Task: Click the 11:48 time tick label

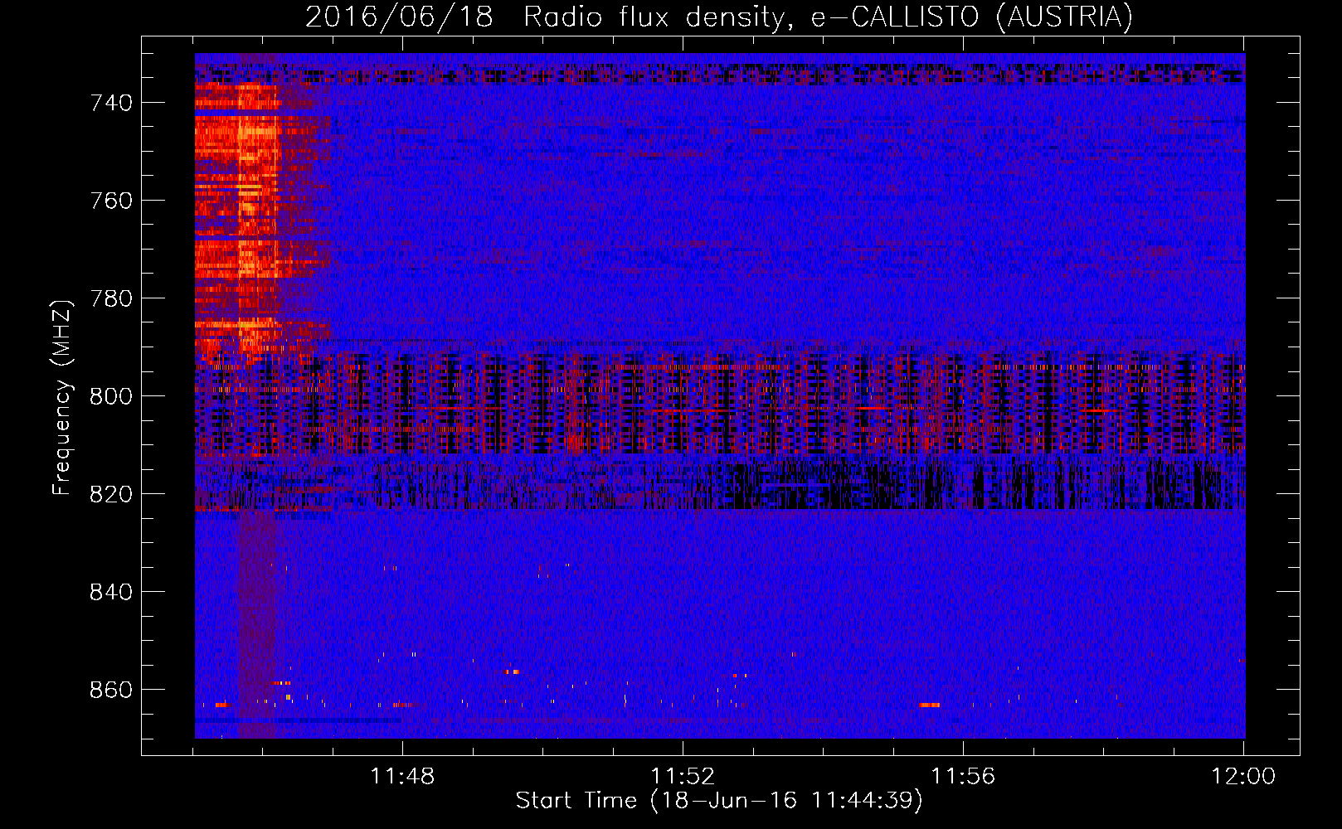Action: point(402,777)
